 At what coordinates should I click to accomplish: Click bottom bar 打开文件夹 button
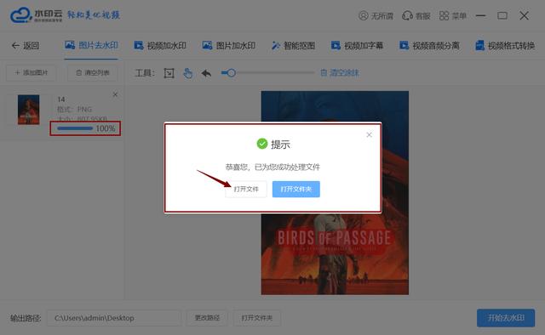(257, 318)
